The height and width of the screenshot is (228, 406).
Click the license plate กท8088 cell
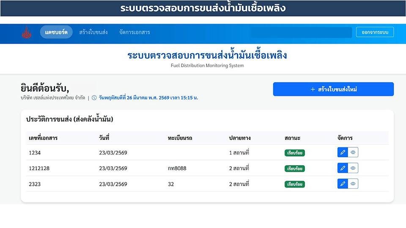(x=177, y=168)
